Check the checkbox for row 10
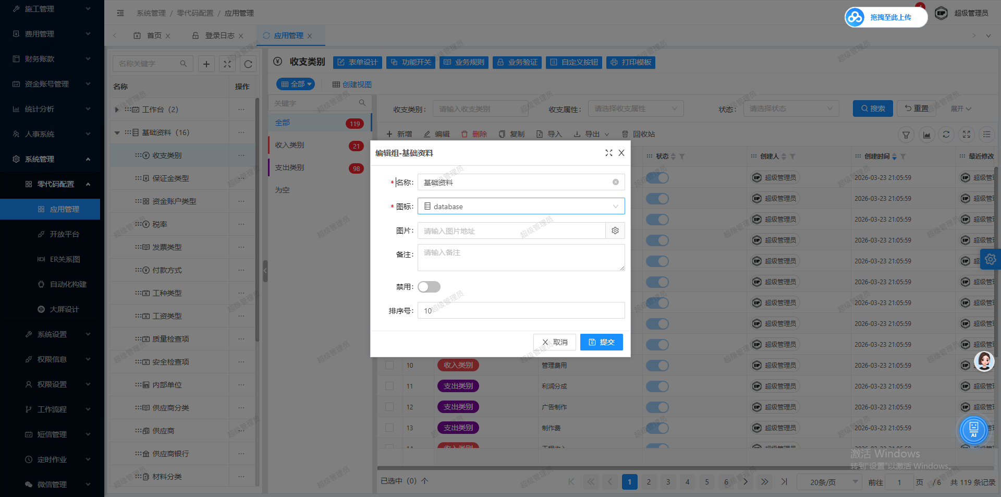 click(389, 365)
